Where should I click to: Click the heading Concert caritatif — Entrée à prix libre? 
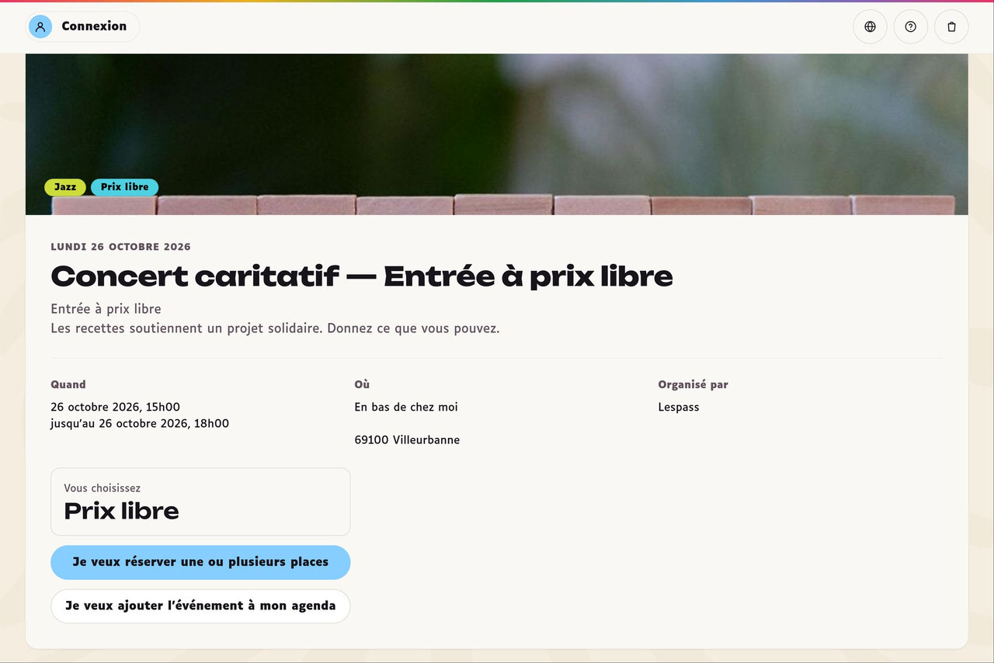coord(362,276)
